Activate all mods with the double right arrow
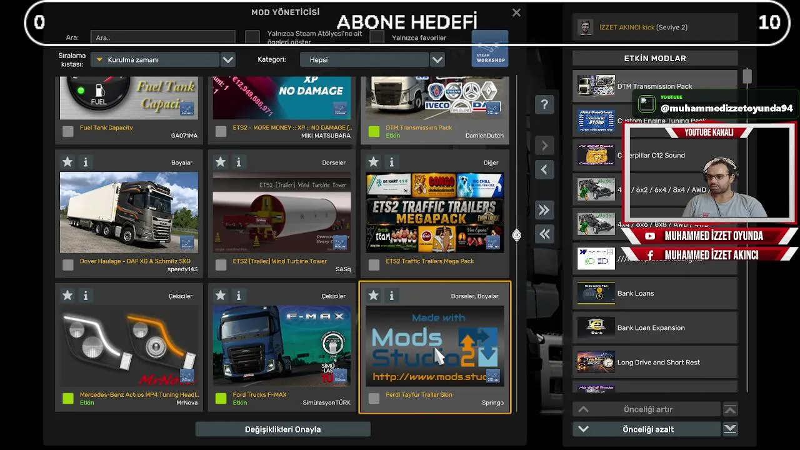The image size is (800, 450). point(544,211)
